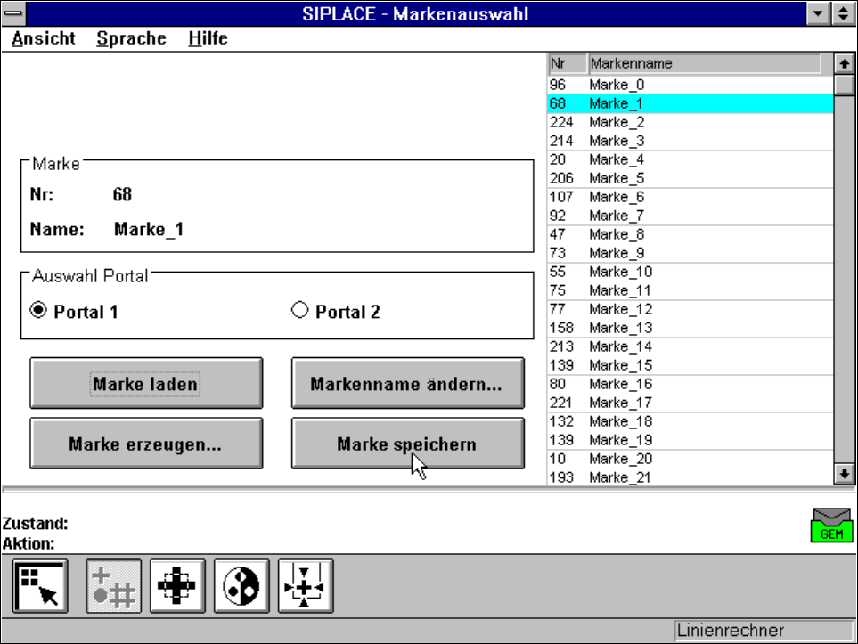Select row Marke_13 in the list
This screenshot has width=858, height=644.
[690, 328]
